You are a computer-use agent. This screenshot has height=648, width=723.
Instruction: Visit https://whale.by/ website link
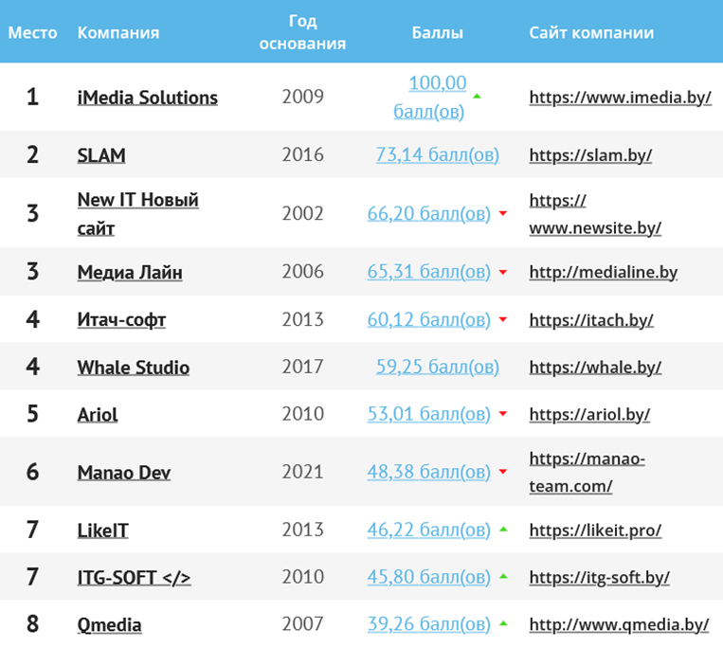595,368
